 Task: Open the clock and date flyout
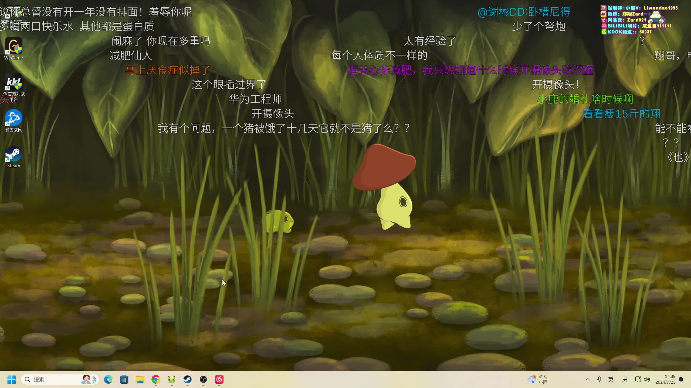click(665, 379)
